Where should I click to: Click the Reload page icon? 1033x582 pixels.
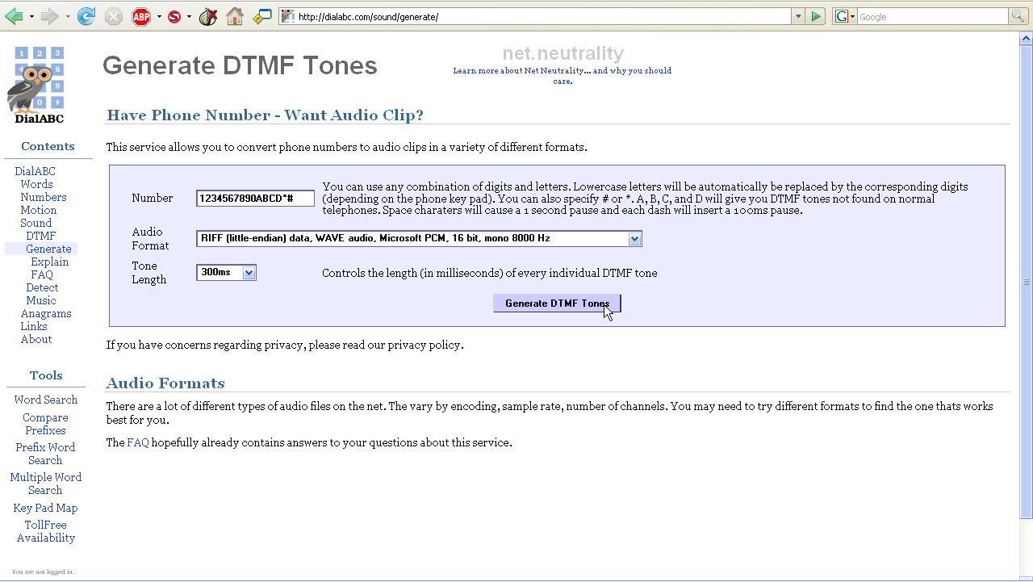click(86, 16)
